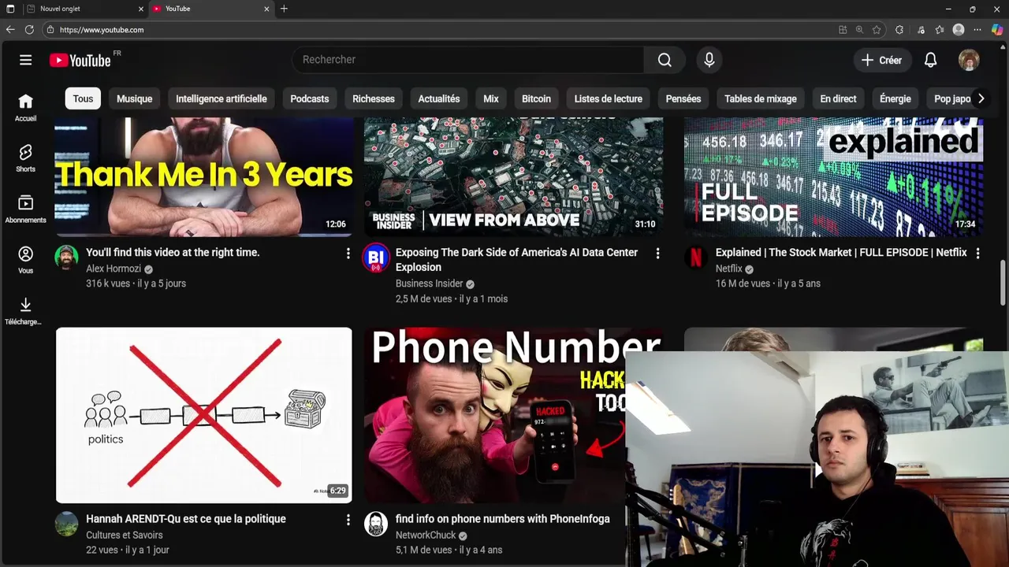Open NetworkChuck channel name link
The height and width of the screenshot is (567, 1009).
(426, 535)
